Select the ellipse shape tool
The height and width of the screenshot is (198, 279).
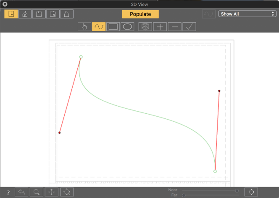pyautogui.click(x=127, y=27)
